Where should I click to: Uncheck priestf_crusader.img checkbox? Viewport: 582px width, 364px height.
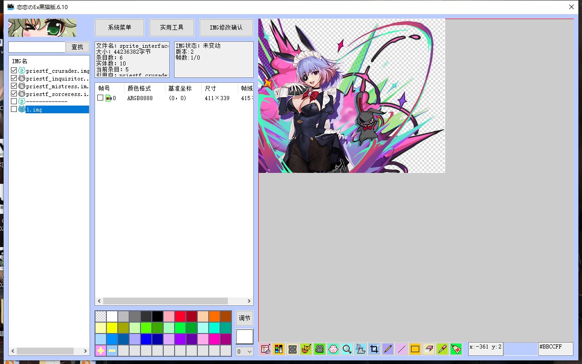[14, 71]
